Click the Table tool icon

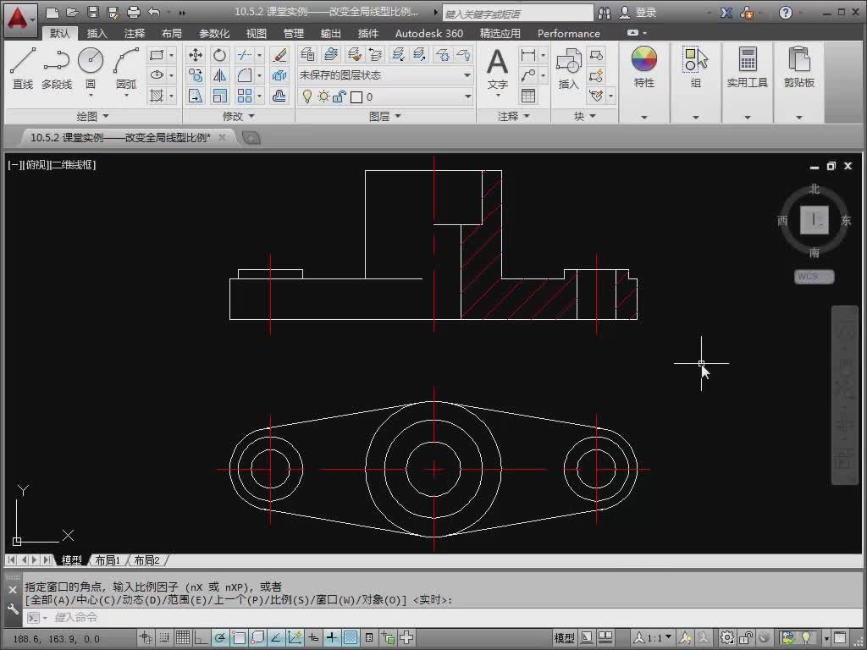(x=528, y=96)
